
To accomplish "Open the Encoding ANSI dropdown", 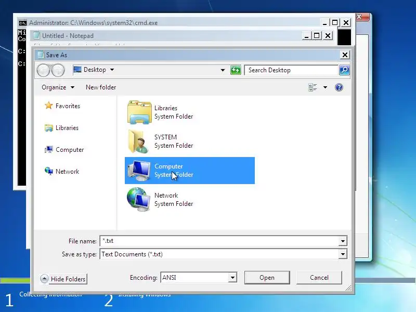I will [x=232, y=278].
